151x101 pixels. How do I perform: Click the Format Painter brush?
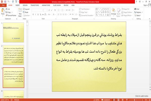tap(11, 15)
